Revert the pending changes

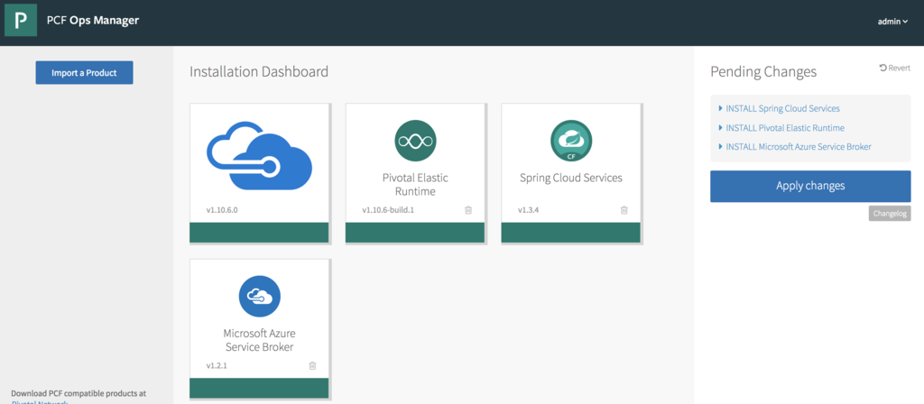click(894, 68)
